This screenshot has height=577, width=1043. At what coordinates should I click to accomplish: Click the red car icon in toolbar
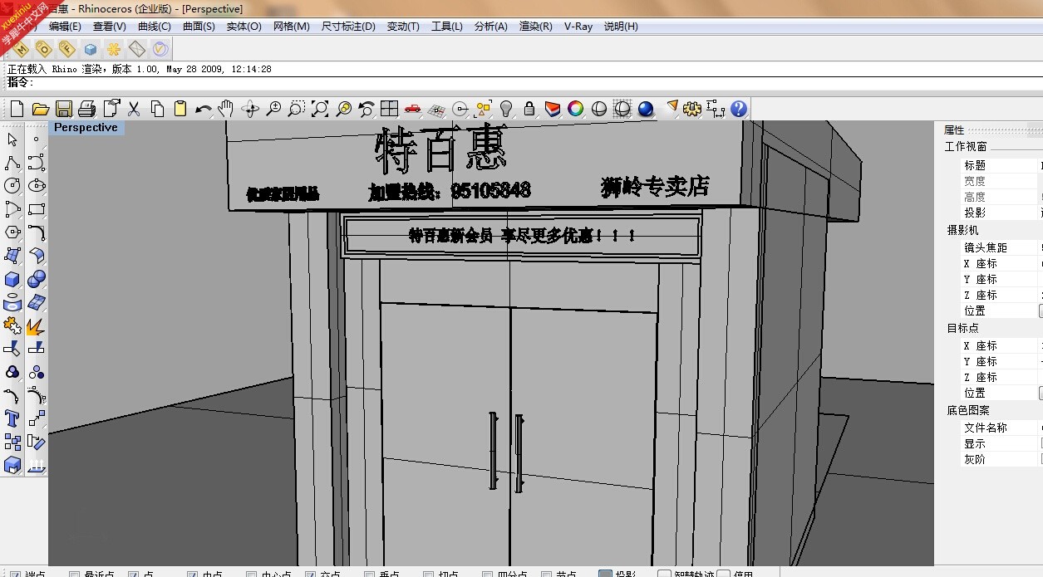[x=412, y=109]
